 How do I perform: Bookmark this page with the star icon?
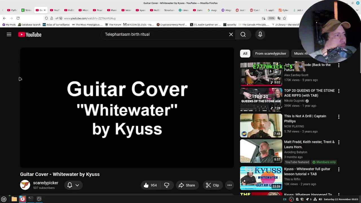(x=285, y=18)
